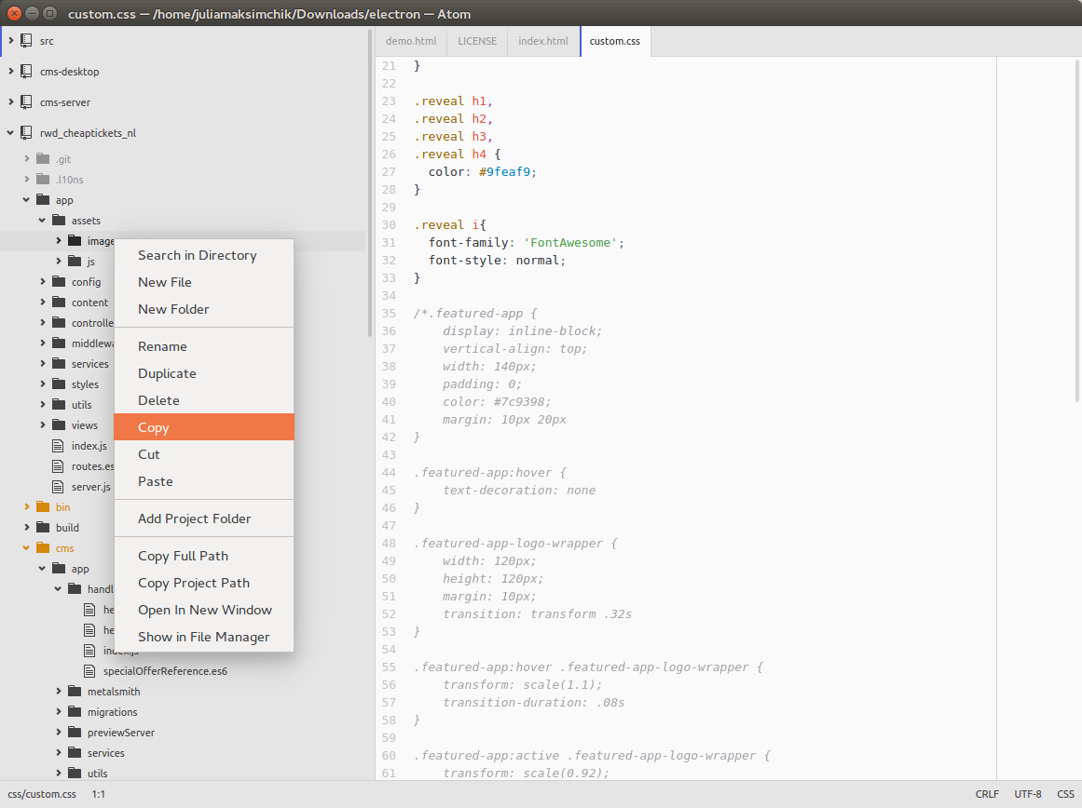This screenshot has width=1082, height=808.
Task: Click the CSS grammar selector
Action: pyautogui.click(x=1065, y=794)
